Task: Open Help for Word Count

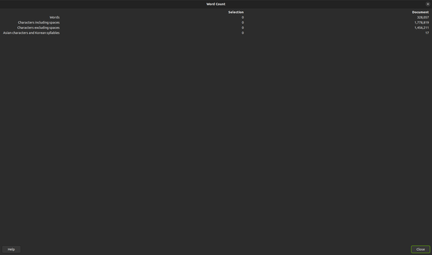Action: click(x=11, y=249)
